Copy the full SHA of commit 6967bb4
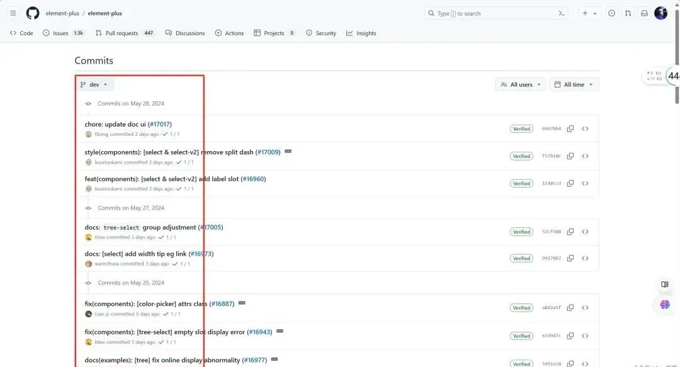The image size is (680, 367). [570, 128]
